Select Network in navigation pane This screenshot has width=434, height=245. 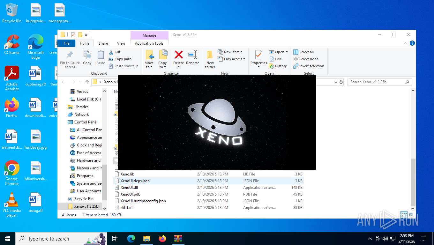tap(79, 115)
